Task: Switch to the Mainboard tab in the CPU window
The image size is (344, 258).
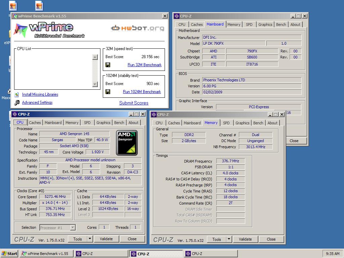Action: pos(53,123)
